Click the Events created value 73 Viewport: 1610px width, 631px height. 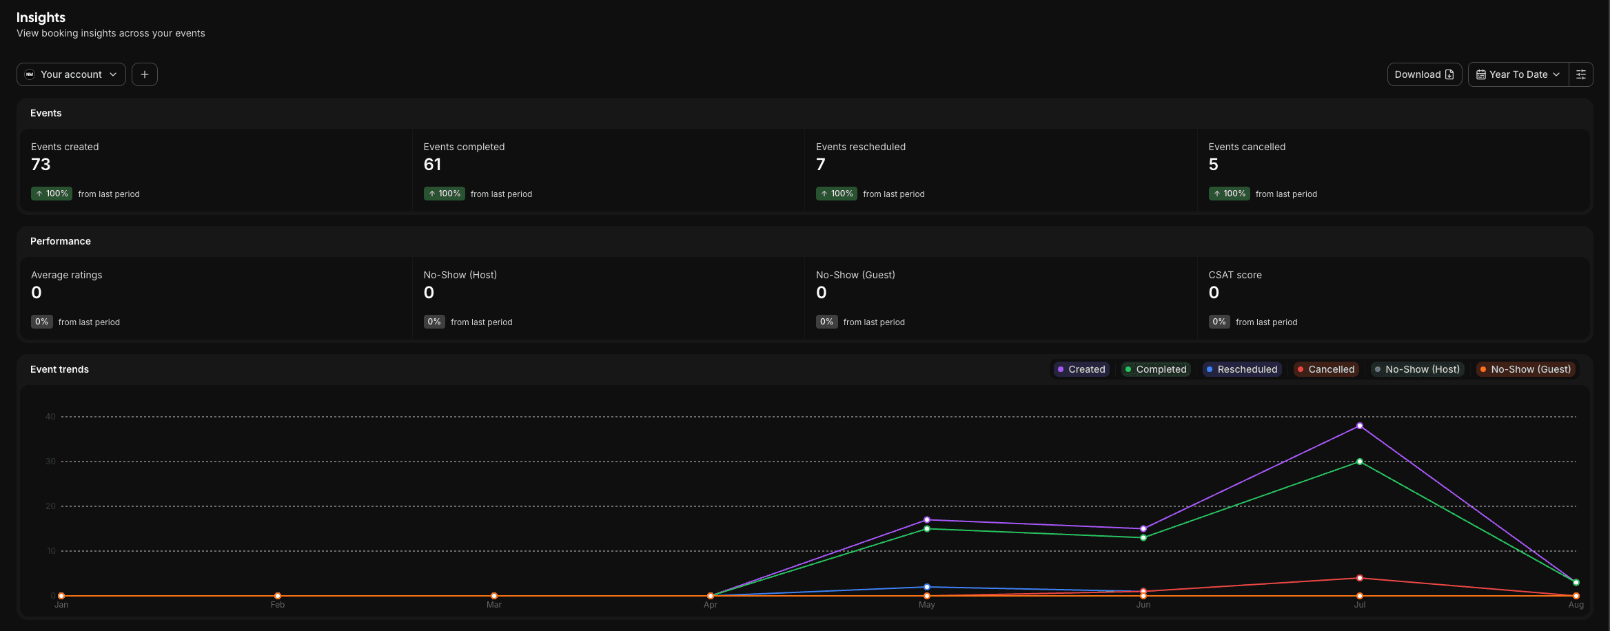(41, 165)
